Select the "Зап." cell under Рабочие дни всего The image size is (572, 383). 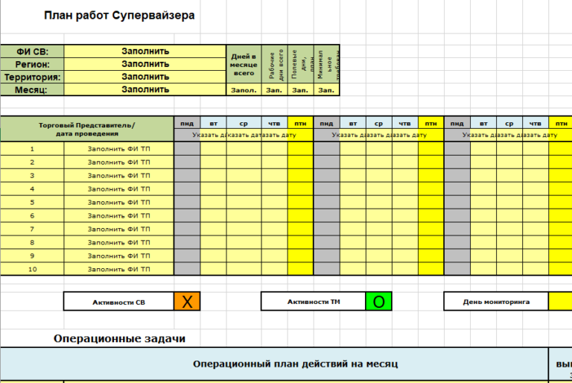(x=275, y=90)
